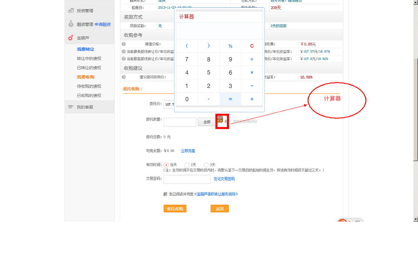The width and height of the screenshot is (418, 261).
Task: Click calculator key 7
Action: [187, 59]
